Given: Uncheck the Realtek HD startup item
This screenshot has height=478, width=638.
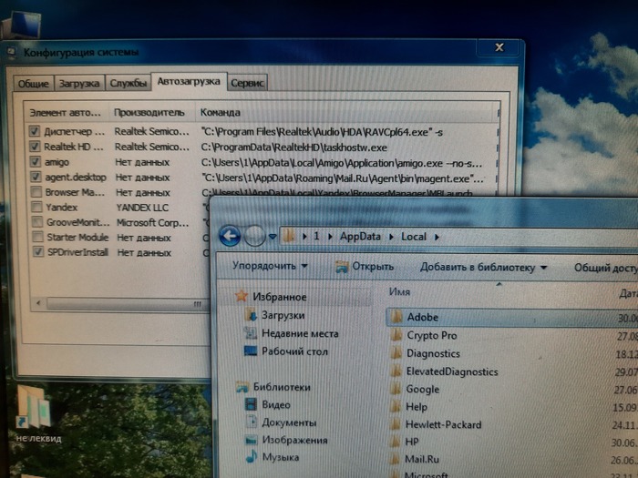Looking at the screenshot, I should pyautogui.click(x=35, y=147).
